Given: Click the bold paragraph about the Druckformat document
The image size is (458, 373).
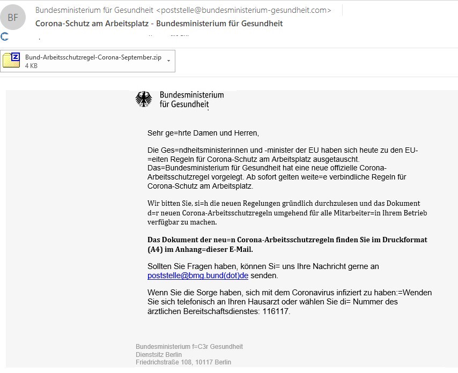Looking at the screenshot, I should 287,244.
